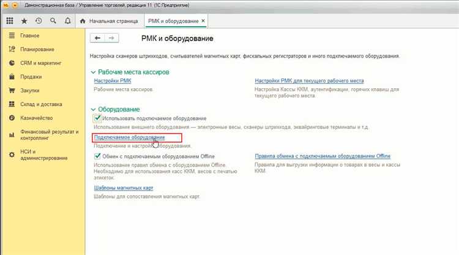This screenshot has height=255, width=459.
Task: Open the Подключаемое оборудование link
Action: coord(129,137)
